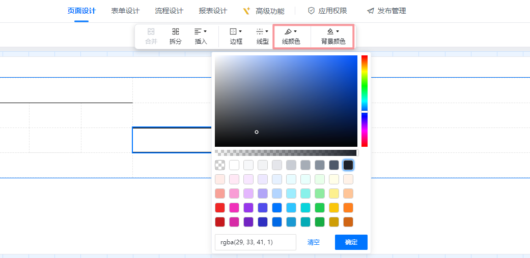Select the transparent checkered swatch
The image size is (530, 258).
click(220, 165)
